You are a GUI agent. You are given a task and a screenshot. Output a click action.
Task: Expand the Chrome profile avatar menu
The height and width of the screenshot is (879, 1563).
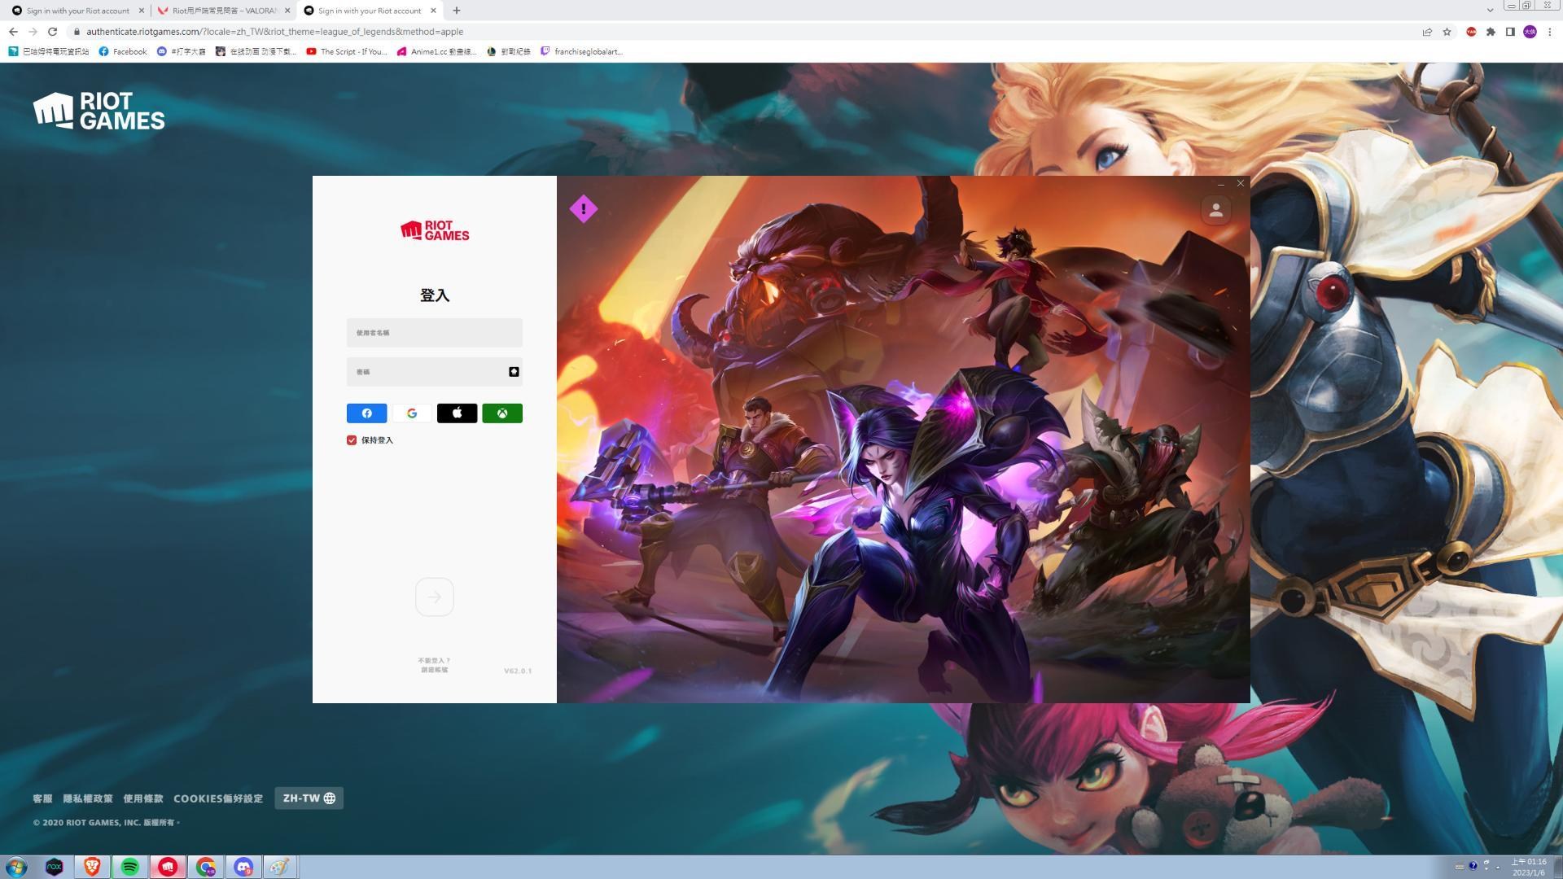point(1530,32)
